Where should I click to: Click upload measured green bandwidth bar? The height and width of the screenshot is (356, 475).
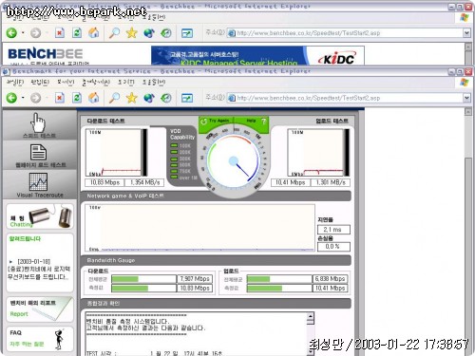264,289
